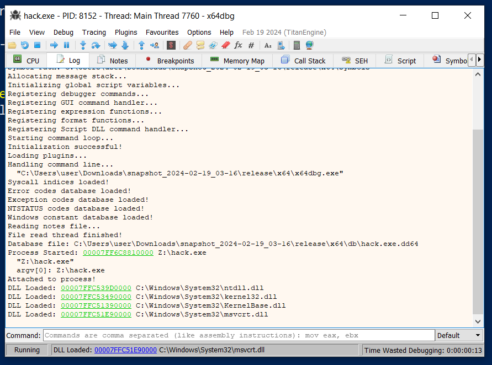492x365 pixels.
Task: Find intermodular calls icon
Action: click(x=281, y=45)
